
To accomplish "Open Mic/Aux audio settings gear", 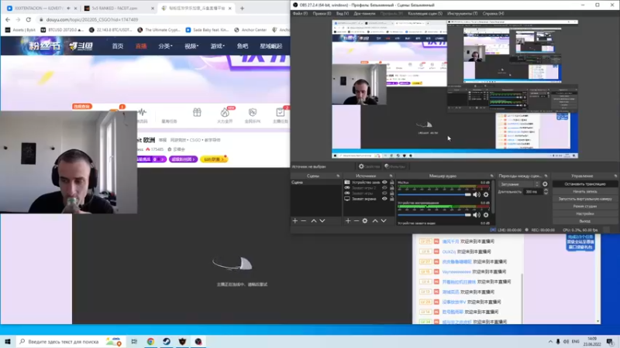I will 486,195.
